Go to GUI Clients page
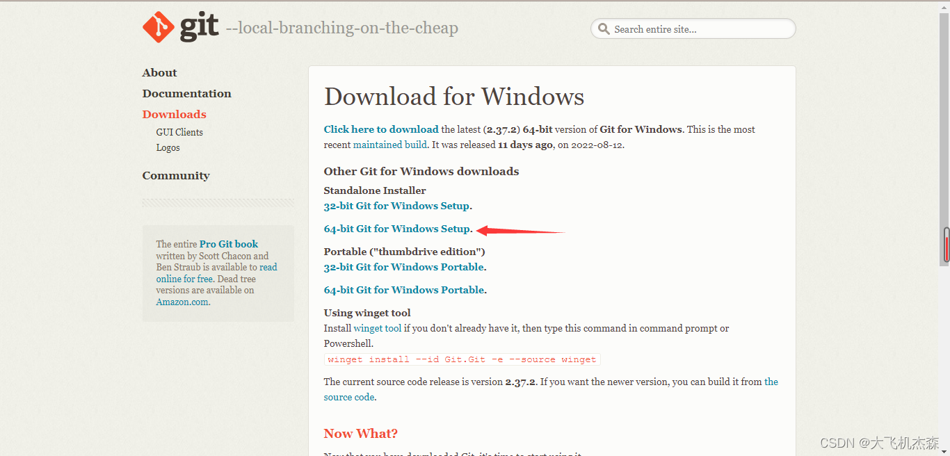950x456 pixels. pyautogui.click(x=179, y=132)
